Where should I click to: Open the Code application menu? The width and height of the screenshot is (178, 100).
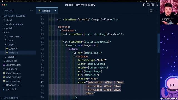(x=6, y=1)
